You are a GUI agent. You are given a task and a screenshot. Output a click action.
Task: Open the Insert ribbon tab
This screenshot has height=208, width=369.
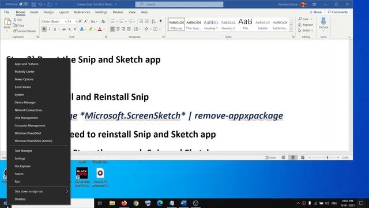point(34,12)
